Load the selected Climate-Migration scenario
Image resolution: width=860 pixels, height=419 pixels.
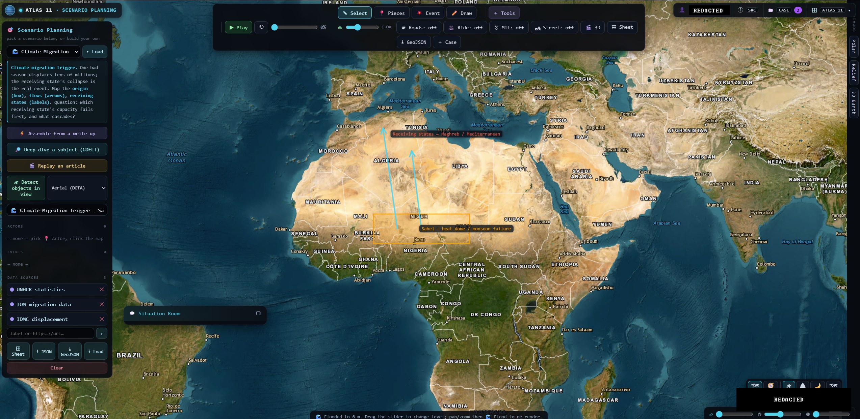(x=95, y=52)
